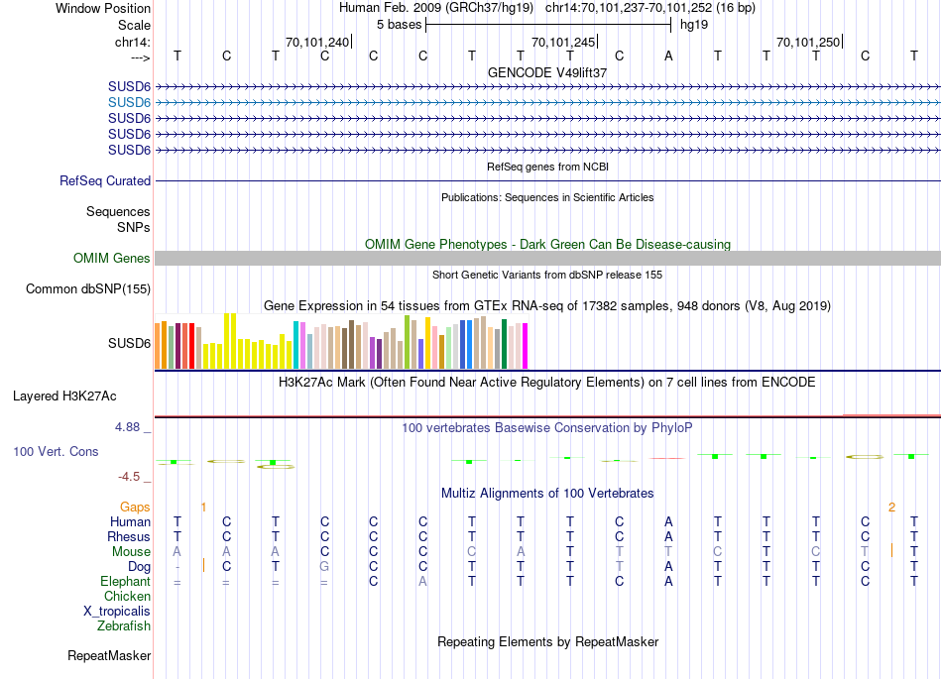Click the 70,101,240 coordinate marker
Screen dimensions: 942x679
coord(317,42)
